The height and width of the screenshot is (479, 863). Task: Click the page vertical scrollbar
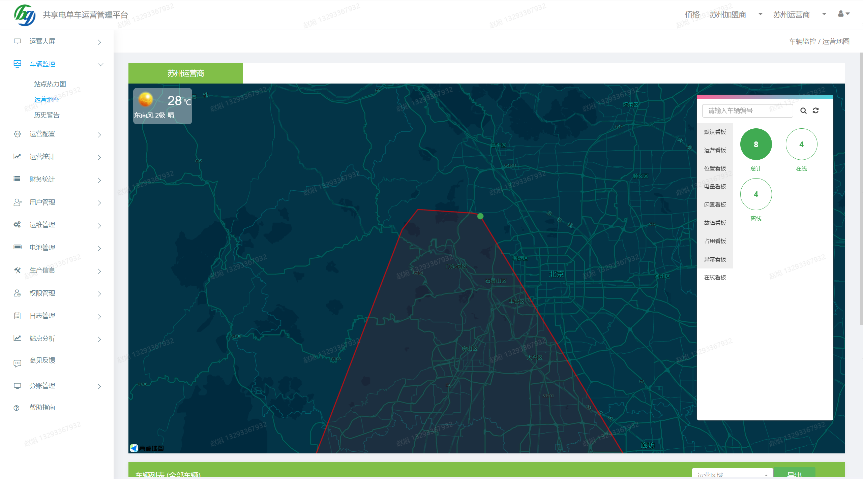tap(861, 189)
